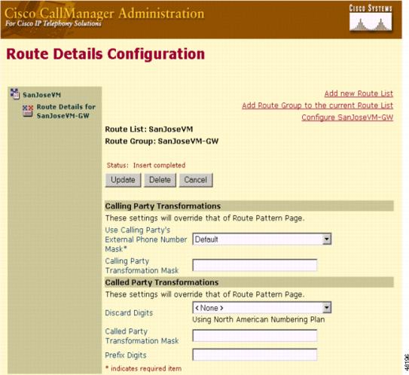
Task: Click the Cancel button
Action: (196, 180)
